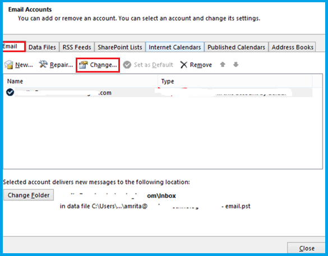The image size is (328, 256).
Task: Open the Email tab
Action: tap(14, 46)
